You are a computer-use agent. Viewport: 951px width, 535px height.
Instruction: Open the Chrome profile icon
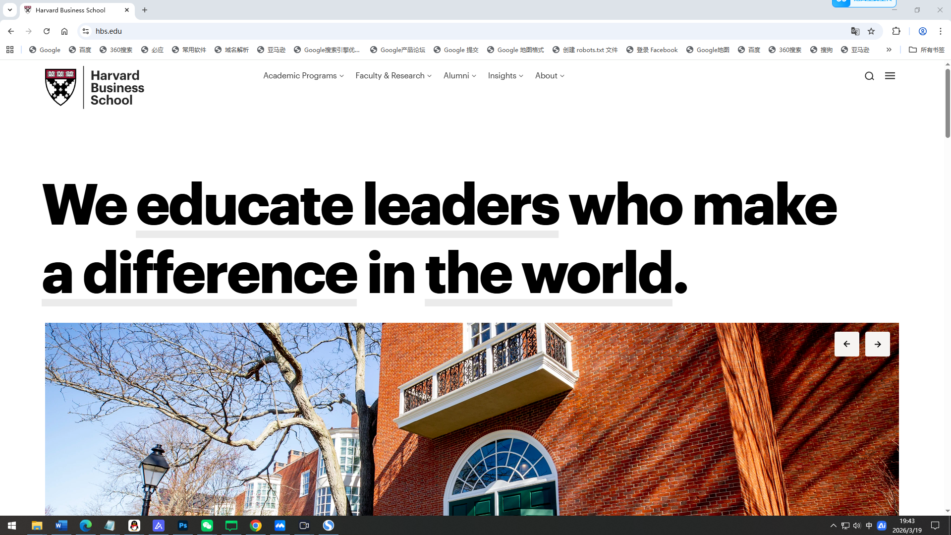click(923, 31)
